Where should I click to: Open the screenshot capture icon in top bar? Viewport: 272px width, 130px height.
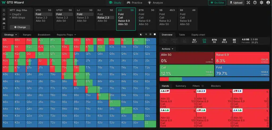[x=248, y=3]
